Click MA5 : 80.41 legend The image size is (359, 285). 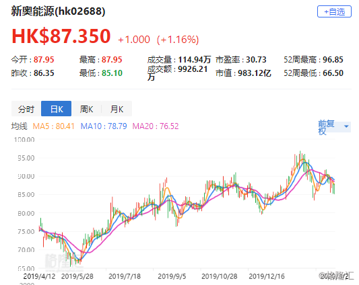pyautogui.click(x=54, y=126)
